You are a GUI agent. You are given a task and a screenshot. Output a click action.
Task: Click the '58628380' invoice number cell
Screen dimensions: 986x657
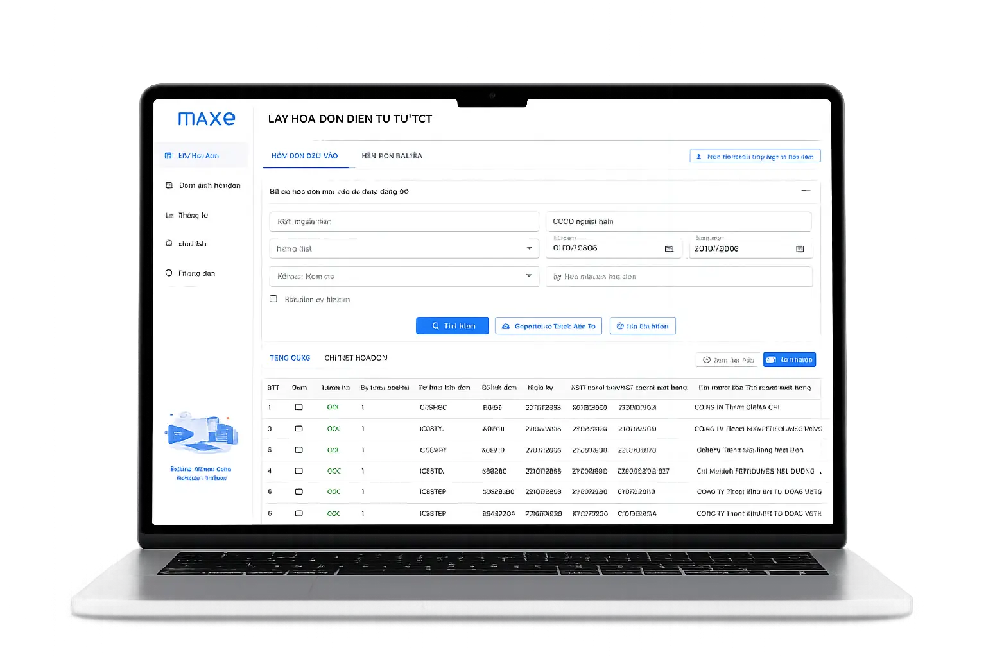point(499,492)
